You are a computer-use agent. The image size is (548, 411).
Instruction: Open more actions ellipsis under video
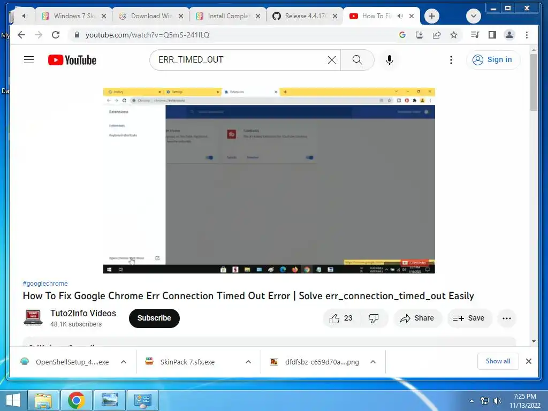point(506,318)
